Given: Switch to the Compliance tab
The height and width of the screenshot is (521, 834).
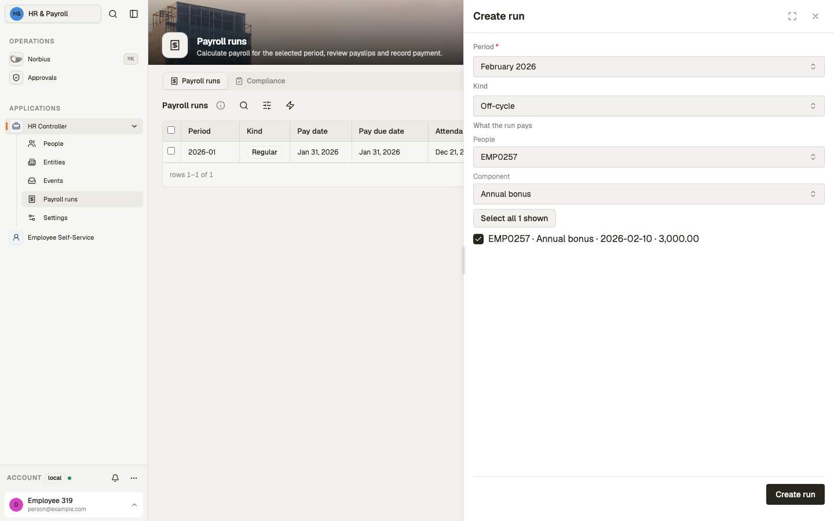Looking at the screenshot, I should click(x=261, y=81).
